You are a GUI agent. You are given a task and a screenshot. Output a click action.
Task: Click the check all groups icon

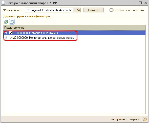6,22
